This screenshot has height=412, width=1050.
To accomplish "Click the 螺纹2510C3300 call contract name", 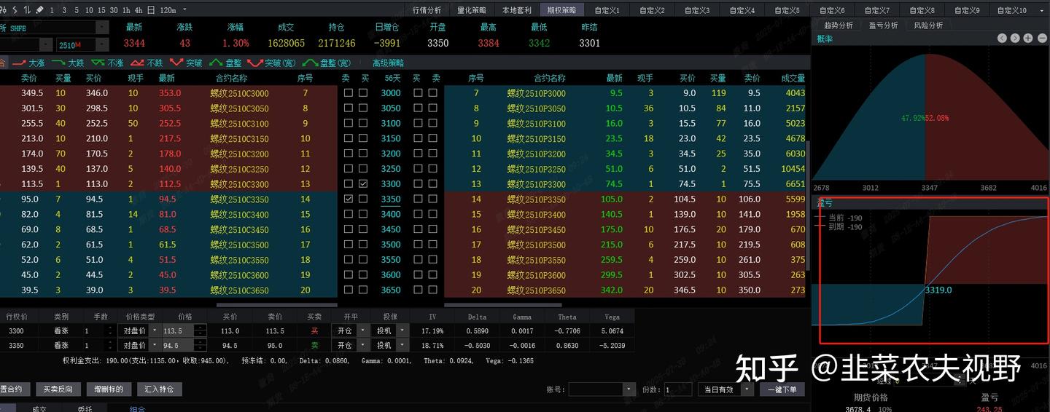I will point(239,184).
